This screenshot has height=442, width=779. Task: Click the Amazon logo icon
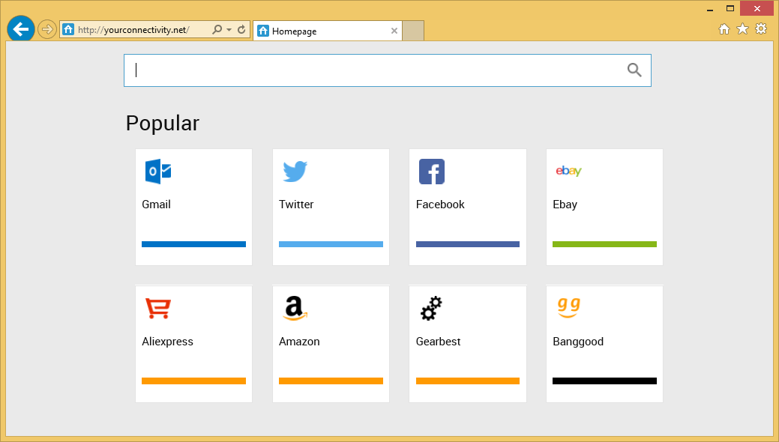295,309
